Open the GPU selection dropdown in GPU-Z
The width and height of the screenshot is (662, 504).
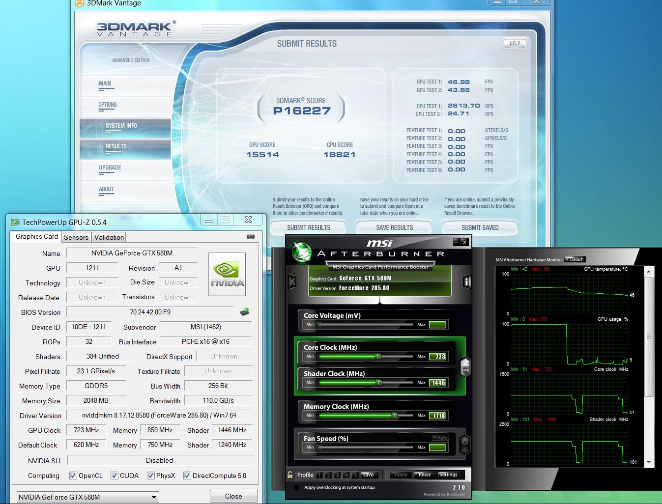87,497
